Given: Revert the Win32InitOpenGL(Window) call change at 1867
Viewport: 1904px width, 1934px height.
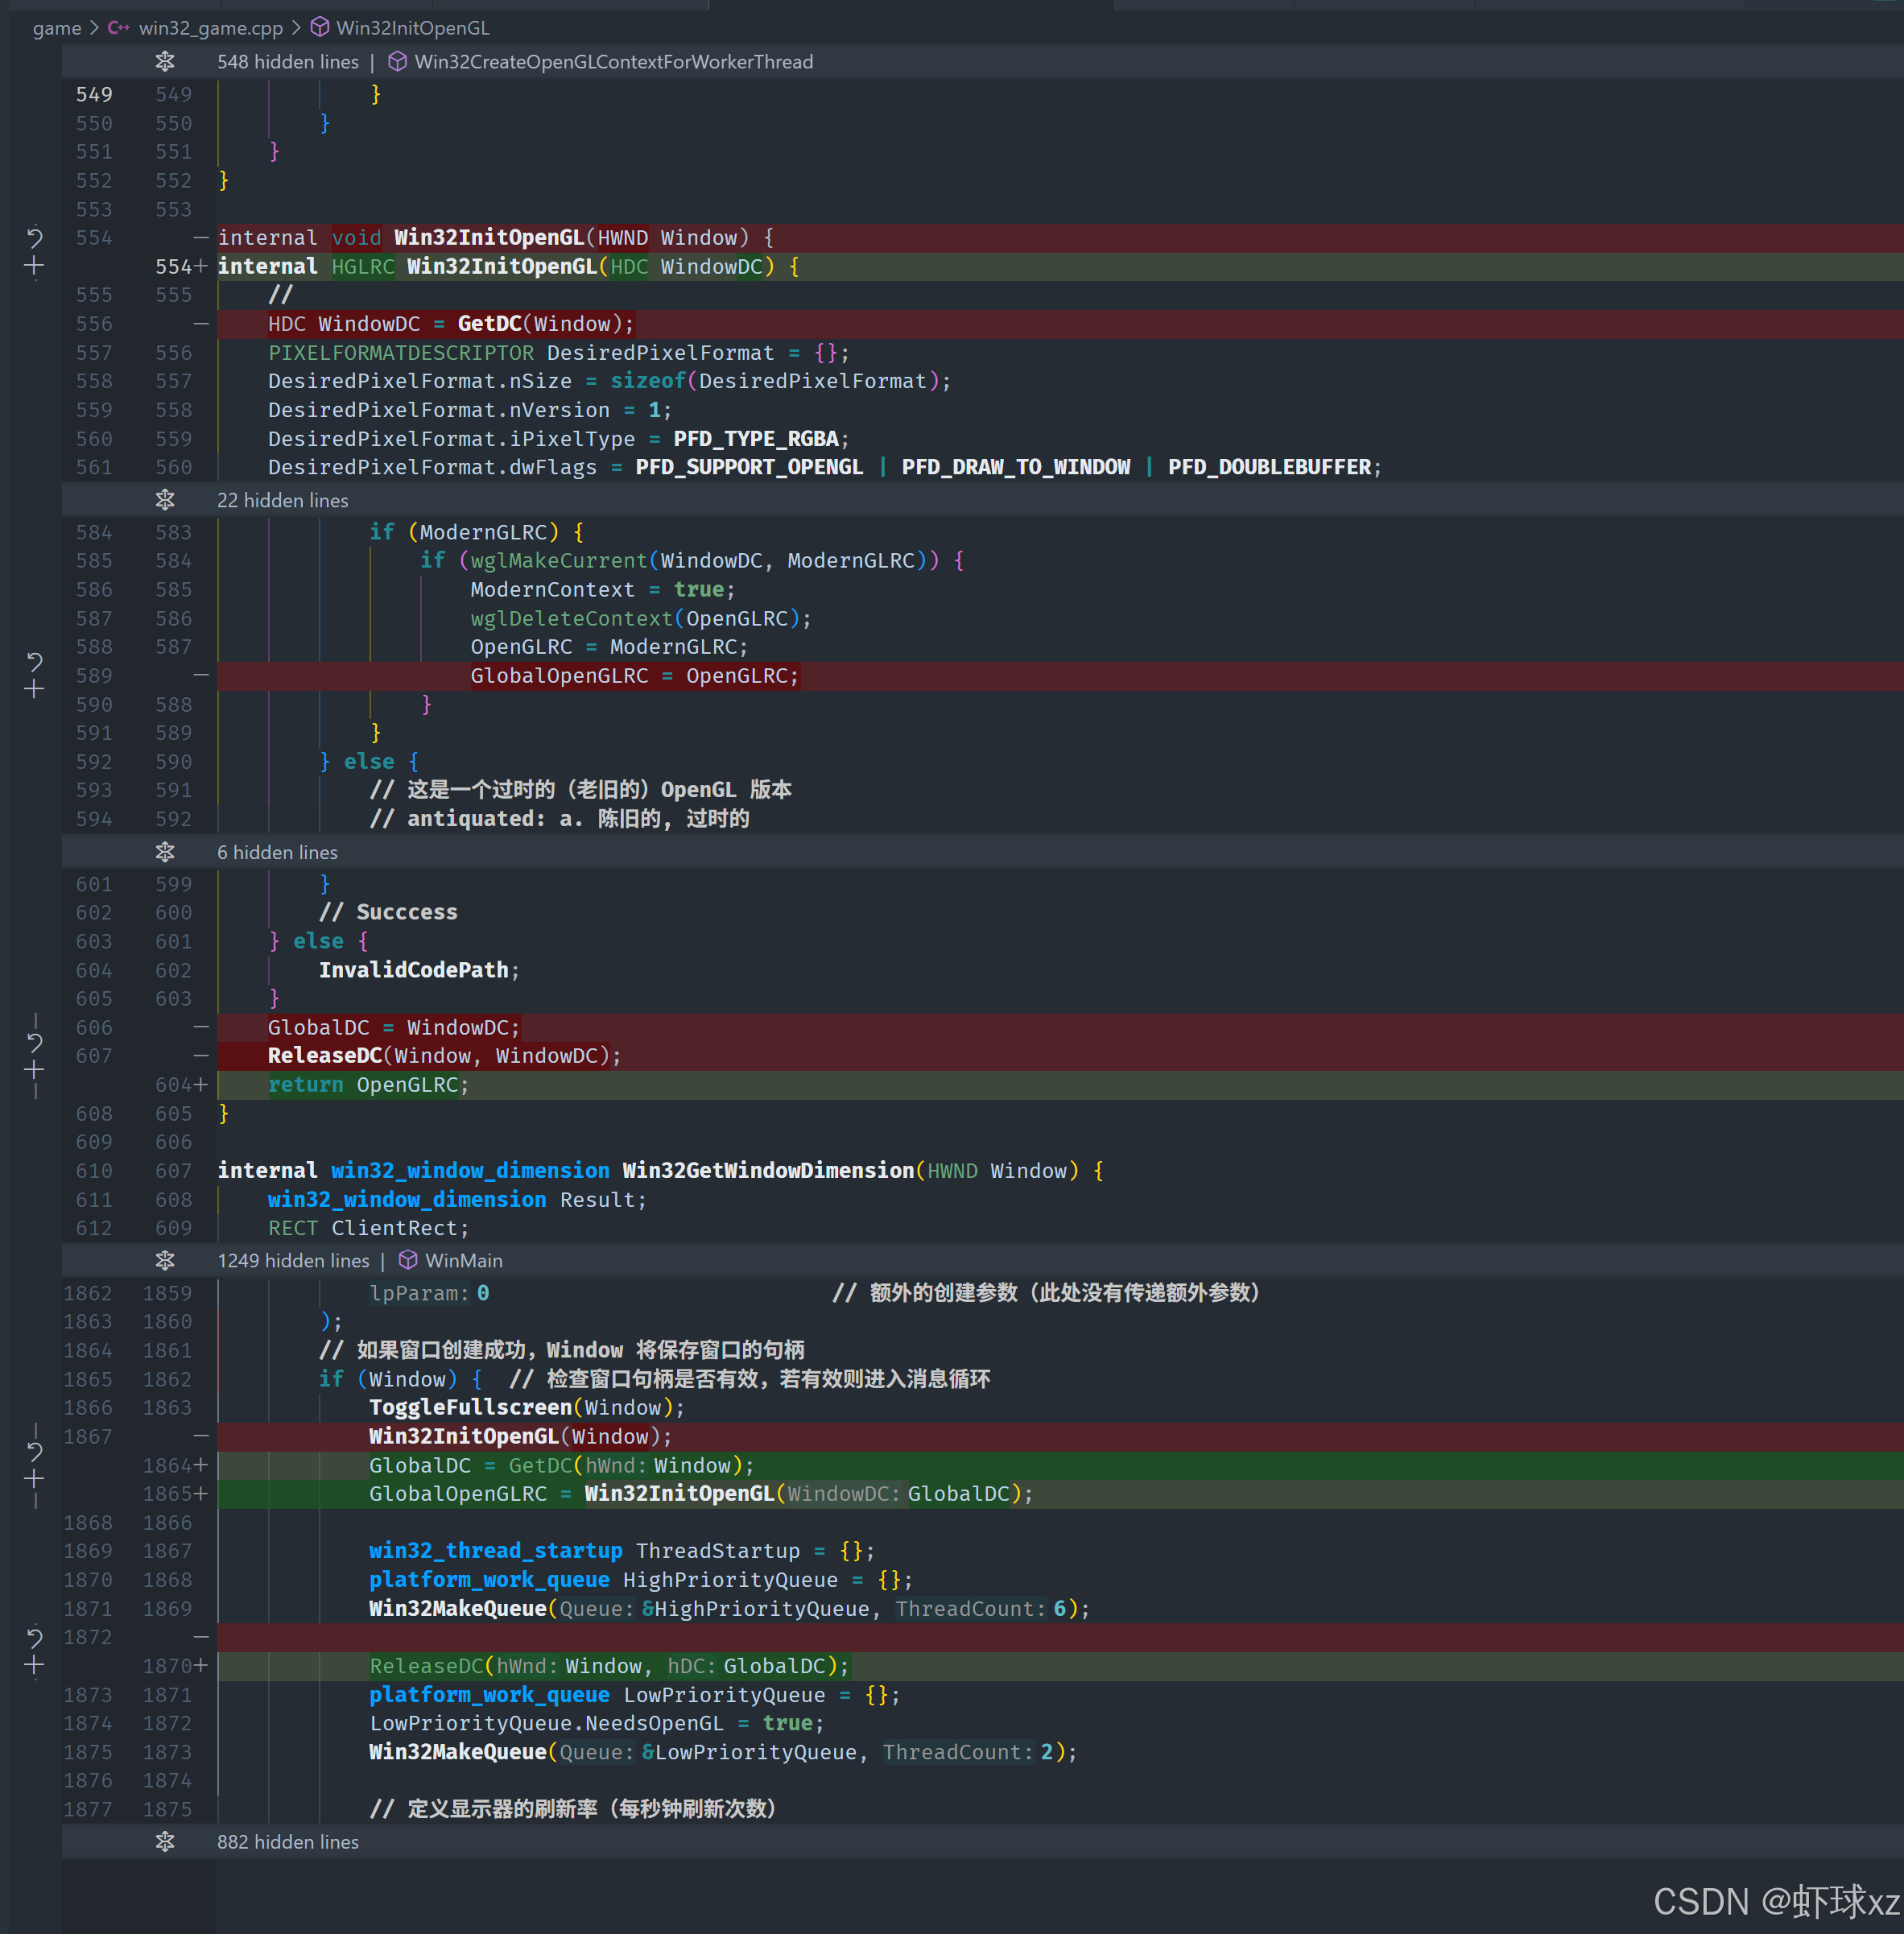Looking at the screenshot, I should tap(34, 1450).
